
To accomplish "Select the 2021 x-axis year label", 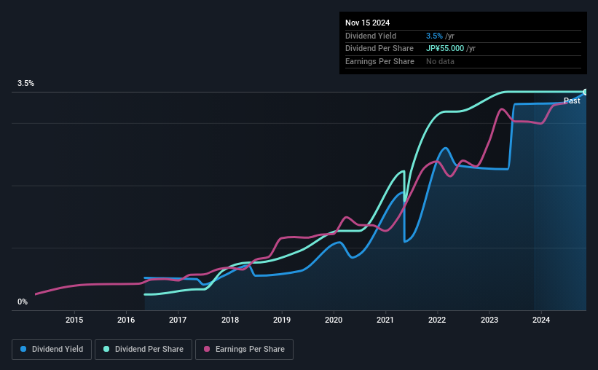I will 385,320.
